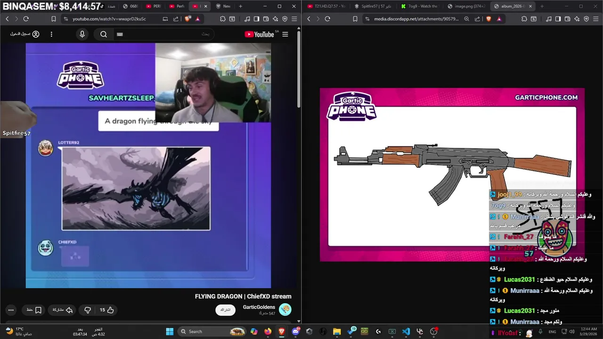
Task: Open the left browser hamburger menu
Action: click(294, 19)
